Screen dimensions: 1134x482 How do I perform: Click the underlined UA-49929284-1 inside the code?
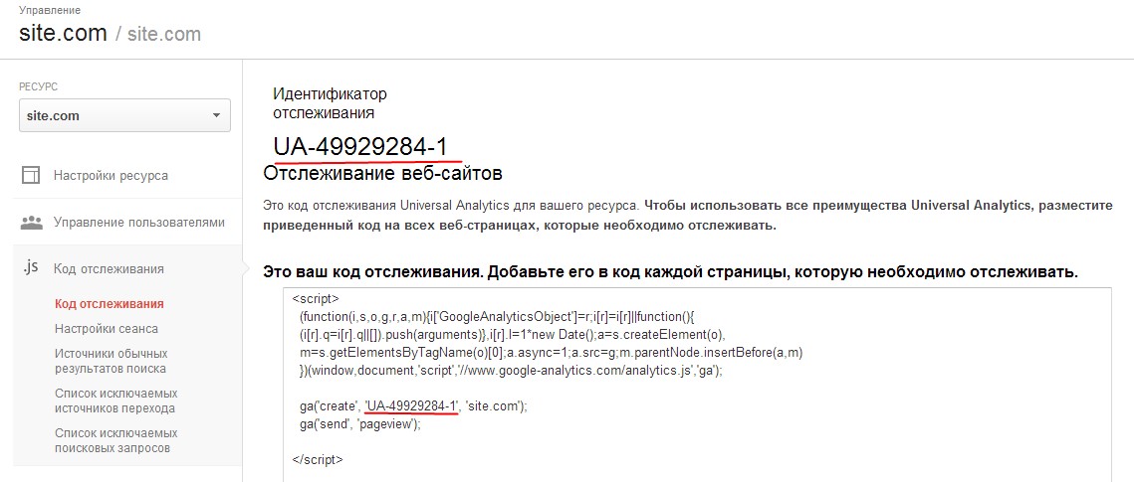click(x=411, y=405)
